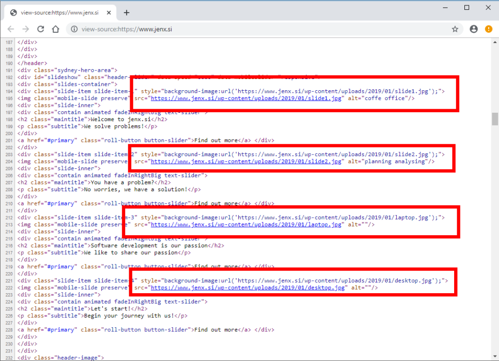
Task: Open the desktop.jpg image link
Action: 248,287
